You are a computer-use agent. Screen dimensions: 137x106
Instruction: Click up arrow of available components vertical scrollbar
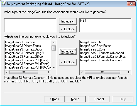tap(54, 43)
